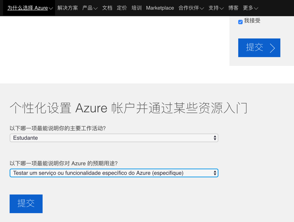The image size is (294, 222).
Task: Expand the 合作伙伴 menu
Action: click(191, 8)
